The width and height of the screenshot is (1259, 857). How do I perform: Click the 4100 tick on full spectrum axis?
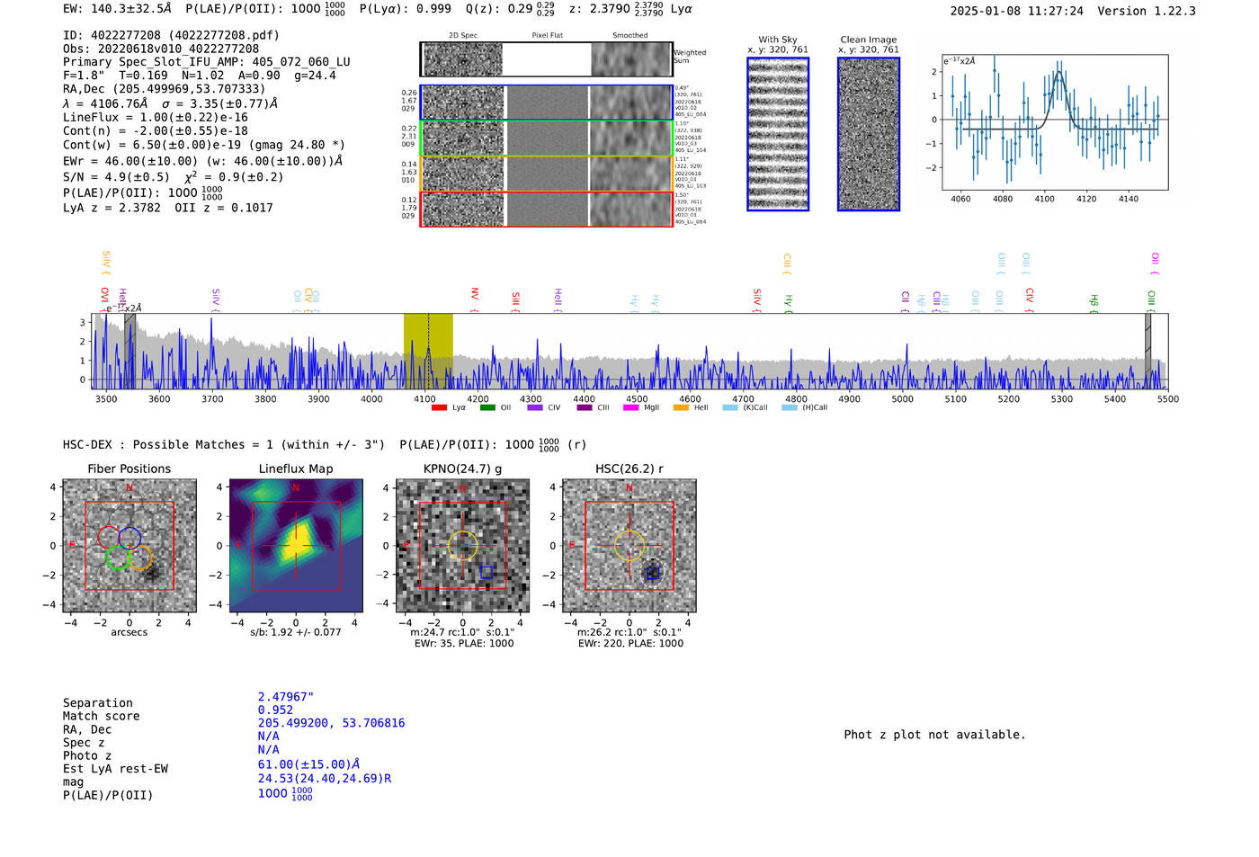coord(424,398)
